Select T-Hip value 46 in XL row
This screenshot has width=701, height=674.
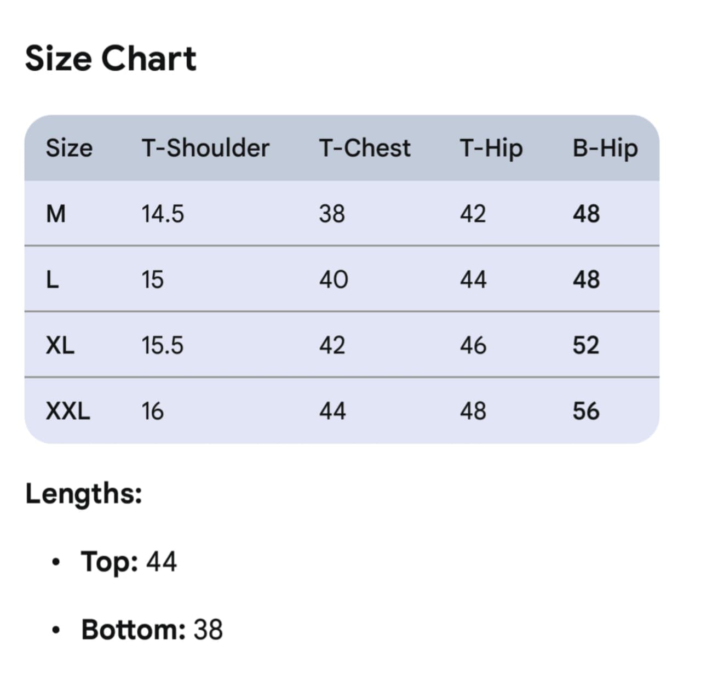click(x=473, y=345)
